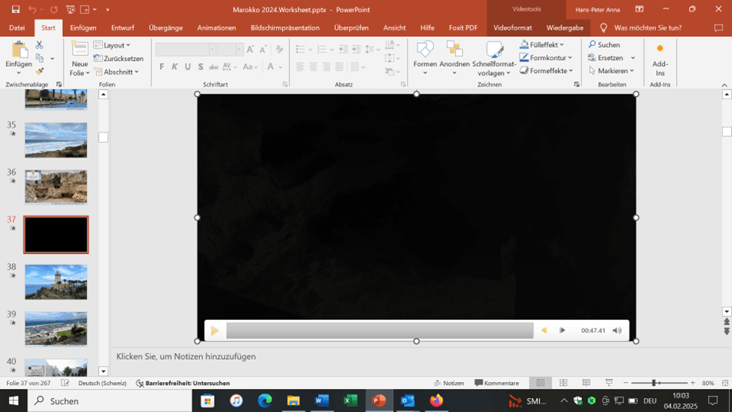Expand the Ersetzen dropdown arrow
732x412 pixels.
coord(633,58)
